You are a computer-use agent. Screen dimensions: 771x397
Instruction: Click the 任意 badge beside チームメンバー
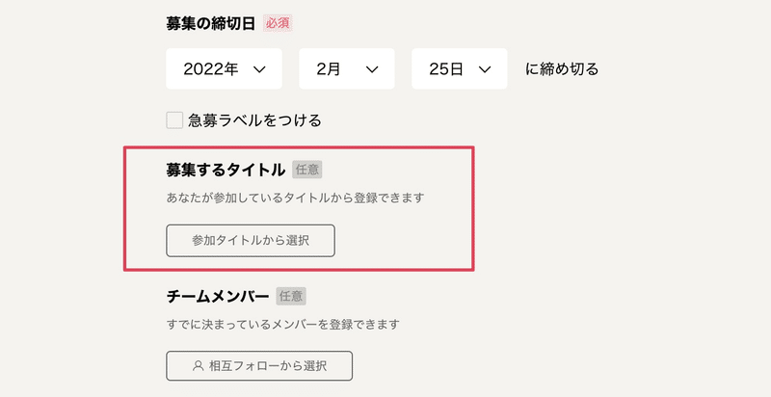(x=291, y=296)
